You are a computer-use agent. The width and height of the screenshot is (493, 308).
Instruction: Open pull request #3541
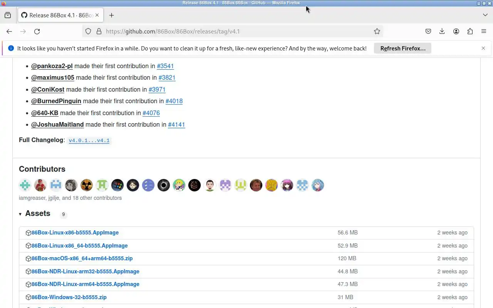(x=165, y=66)
